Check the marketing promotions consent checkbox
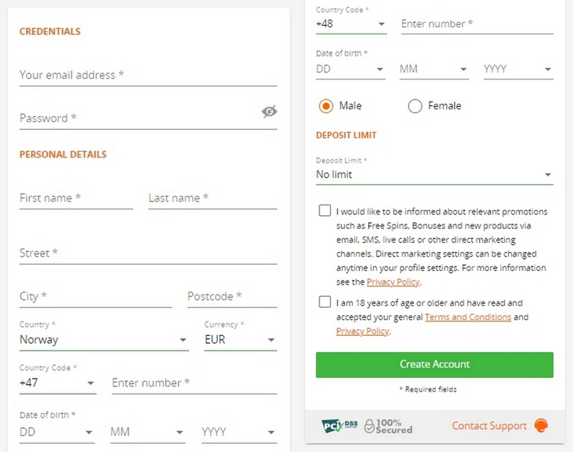 tap(325, 211)
